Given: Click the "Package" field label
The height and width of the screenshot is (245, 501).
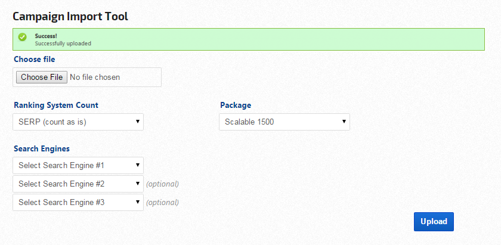Looking at the screenshot, I should tap(236, 105).
